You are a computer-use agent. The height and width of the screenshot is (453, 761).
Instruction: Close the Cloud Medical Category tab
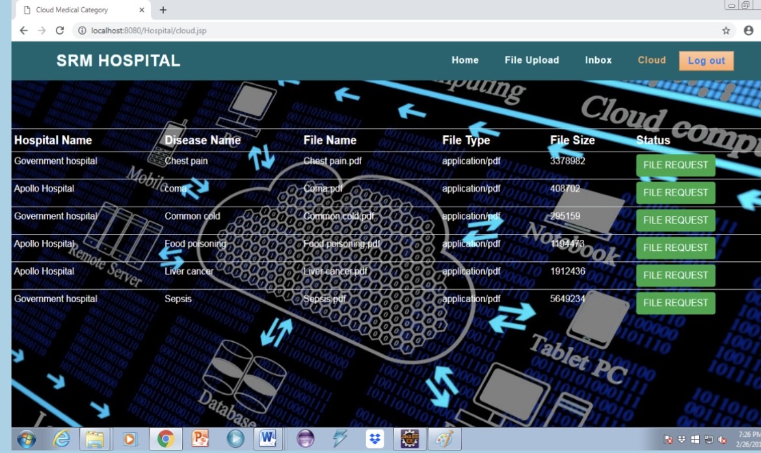coord(142,10)
